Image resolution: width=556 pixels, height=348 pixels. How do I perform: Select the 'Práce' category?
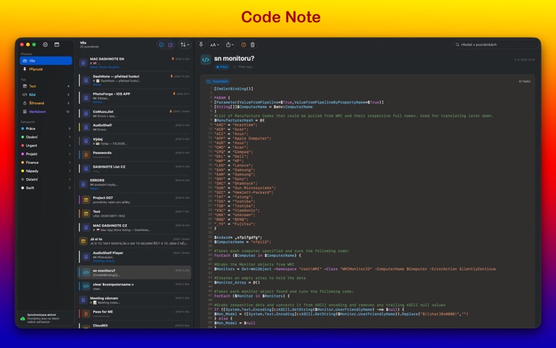click(46, 129)
